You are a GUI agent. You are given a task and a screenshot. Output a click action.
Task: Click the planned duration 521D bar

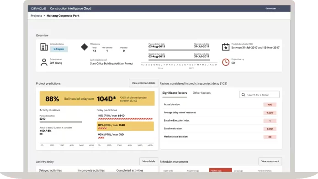(61, 122)
